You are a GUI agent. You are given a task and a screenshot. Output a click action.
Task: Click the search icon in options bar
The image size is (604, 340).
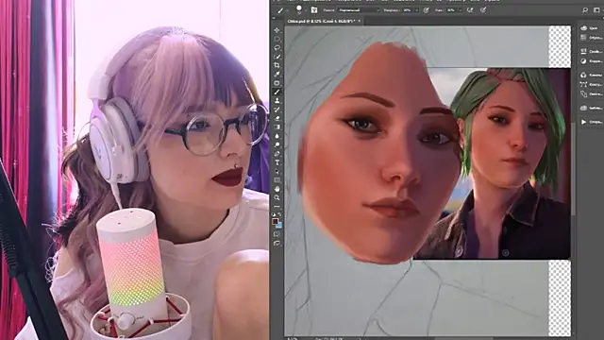[585, 10]
